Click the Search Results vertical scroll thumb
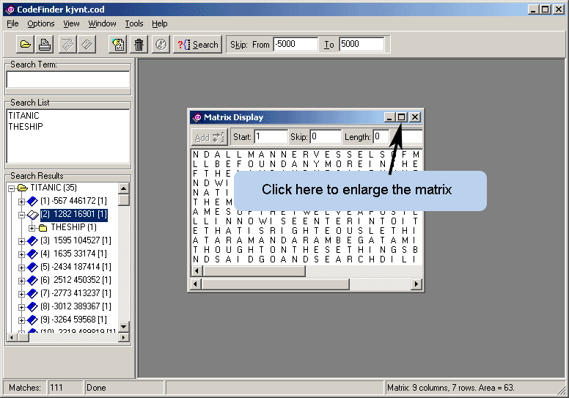This screenshot has height=398, width=569. click(x=124, y=200)
